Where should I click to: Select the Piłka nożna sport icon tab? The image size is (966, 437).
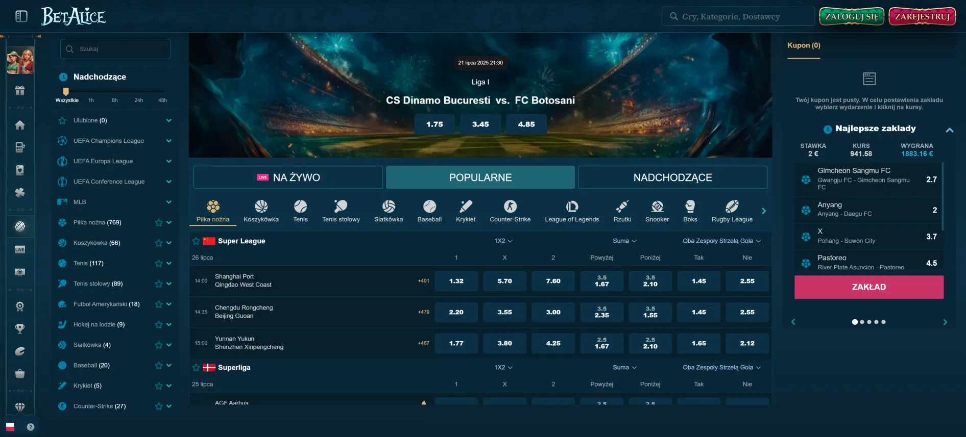pos(213,211)
